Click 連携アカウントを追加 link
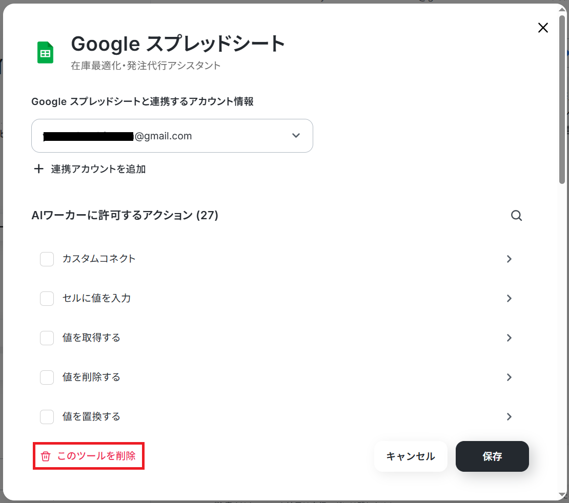Image resolution: width=569 pixels, height=503 pixels. click(90, 169)
